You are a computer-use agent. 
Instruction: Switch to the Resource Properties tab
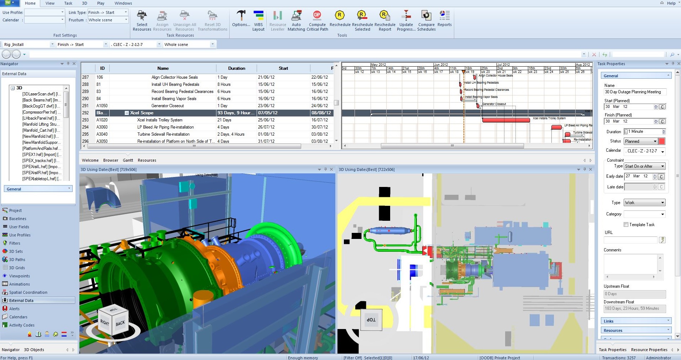[x=649, y=350]
